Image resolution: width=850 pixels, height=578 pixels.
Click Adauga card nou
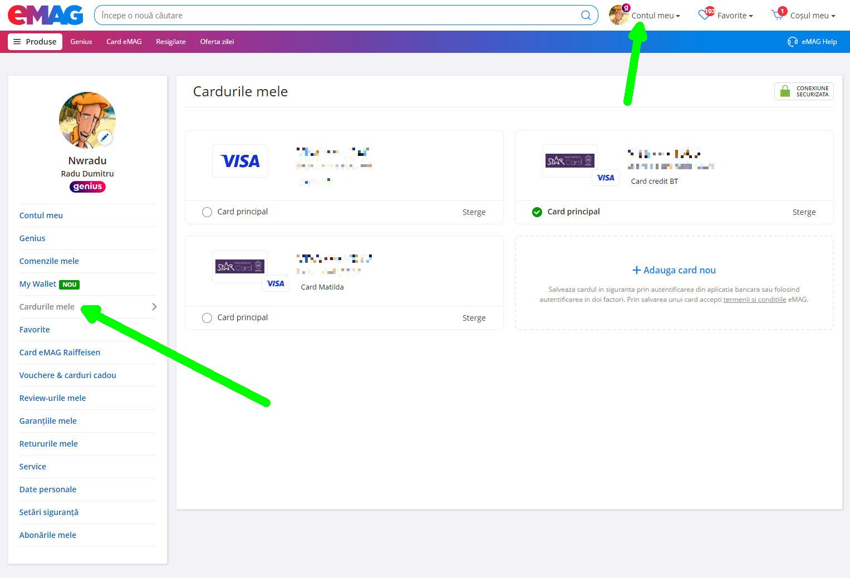pos(674,270)
